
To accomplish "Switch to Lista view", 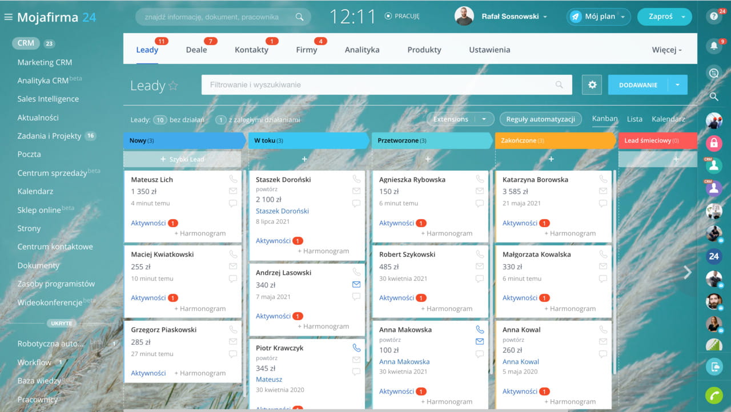I will [634, 119].
